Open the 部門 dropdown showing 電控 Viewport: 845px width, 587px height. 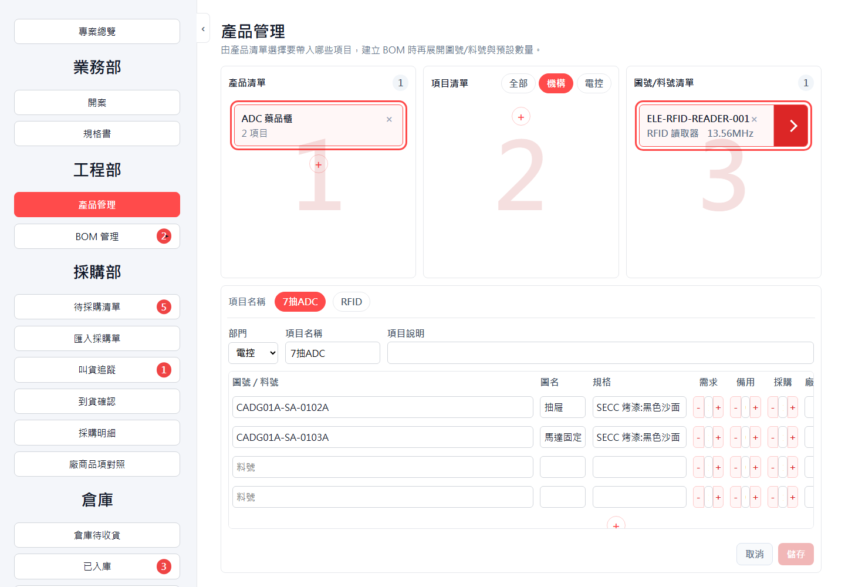click(253, 353)
